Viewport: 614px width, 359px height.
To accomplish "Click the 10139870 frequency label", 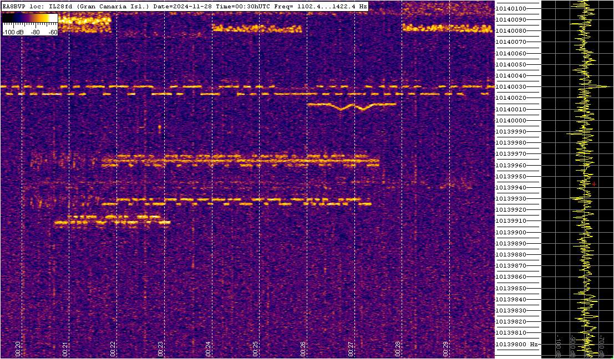I will (x=511, y=265).
